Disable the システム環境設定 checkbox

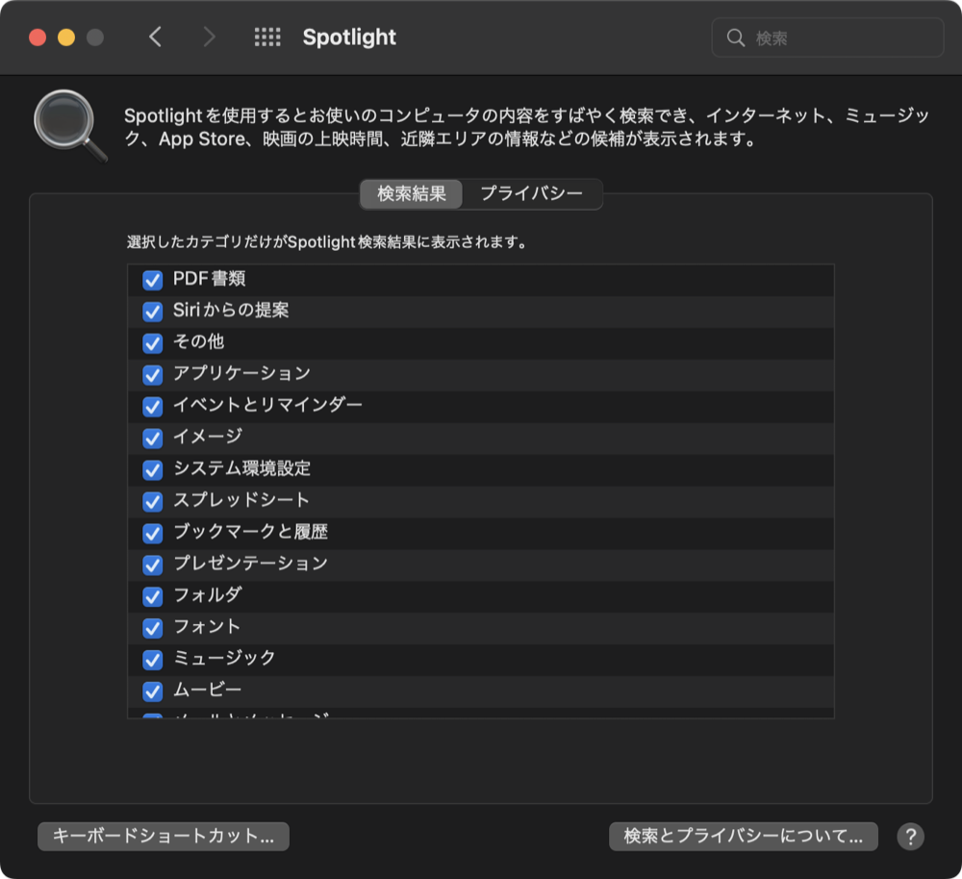tap(153, 470)
